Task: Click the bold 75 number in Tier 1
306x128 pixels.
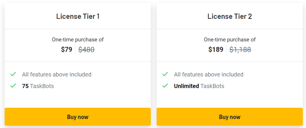Action: [x=25, y=86]
